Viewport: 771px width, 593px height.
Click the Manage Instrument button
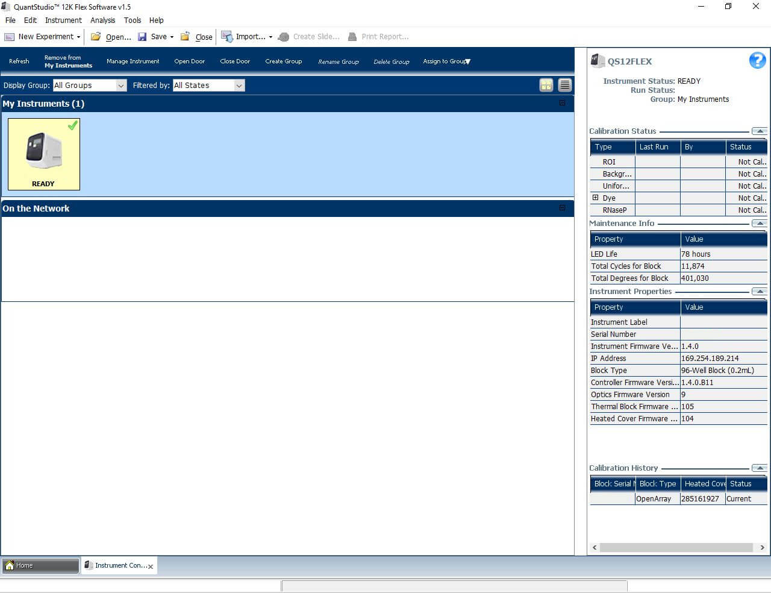tap(133, 61)
